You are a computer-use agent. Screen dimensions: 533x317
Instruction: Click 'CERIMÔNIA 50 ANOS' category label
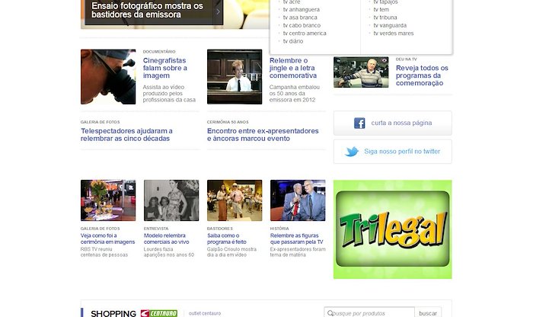point(228,122)
